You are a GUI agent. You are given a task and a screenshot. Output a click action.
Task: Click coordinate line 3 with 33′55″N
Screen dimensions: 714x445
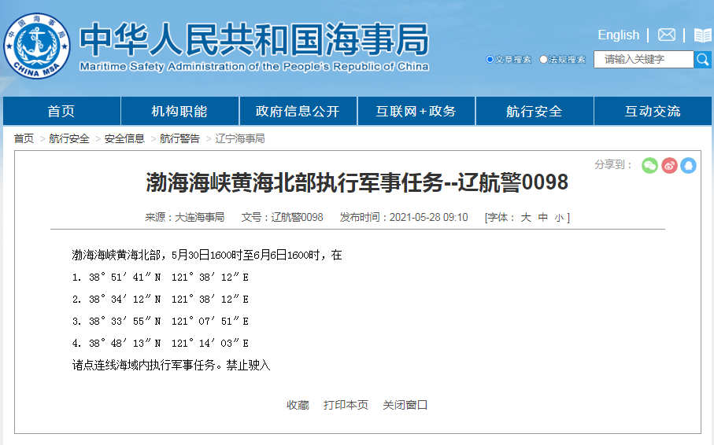coord(161,322)
